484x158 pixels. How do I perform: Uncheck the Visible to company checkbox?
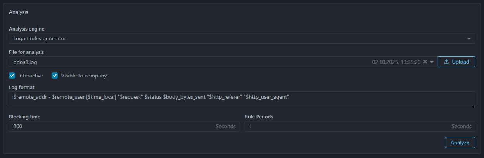click(x=55, y=76)
